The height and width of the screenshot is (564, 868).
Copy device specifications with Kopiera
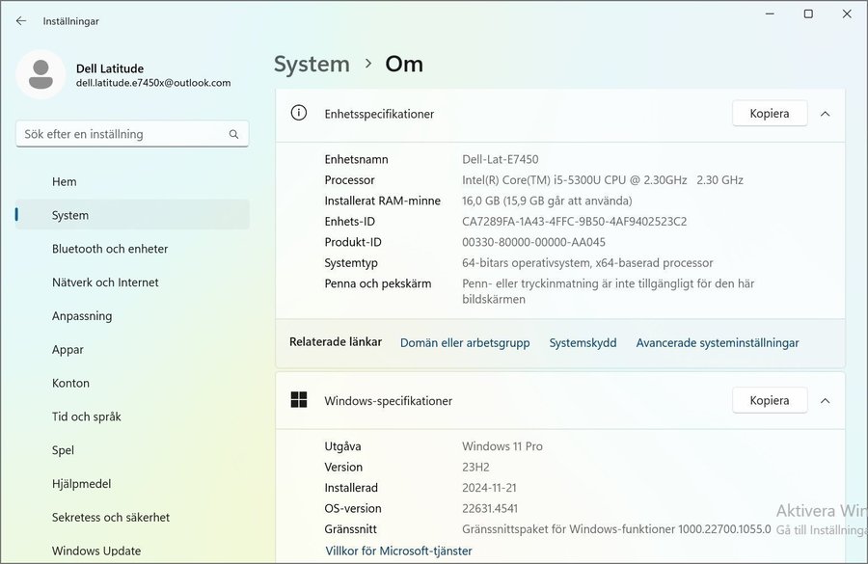[770, 114]
